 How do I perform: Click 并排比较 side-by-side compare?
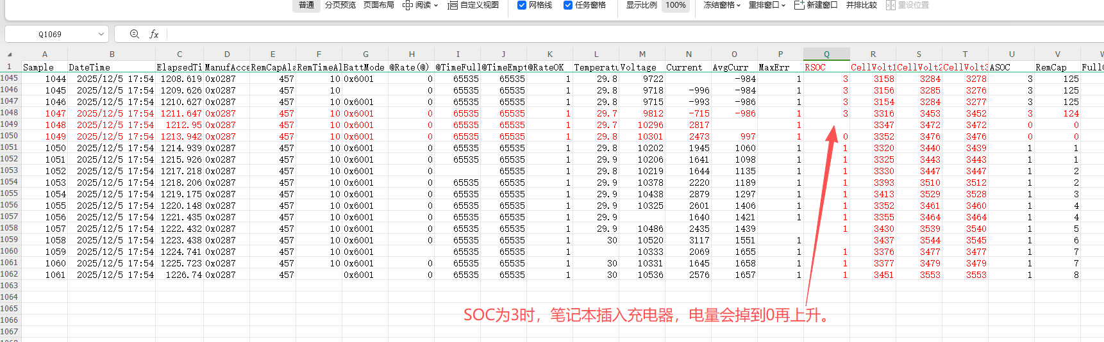pyautogui.click(x=861, y=5)
